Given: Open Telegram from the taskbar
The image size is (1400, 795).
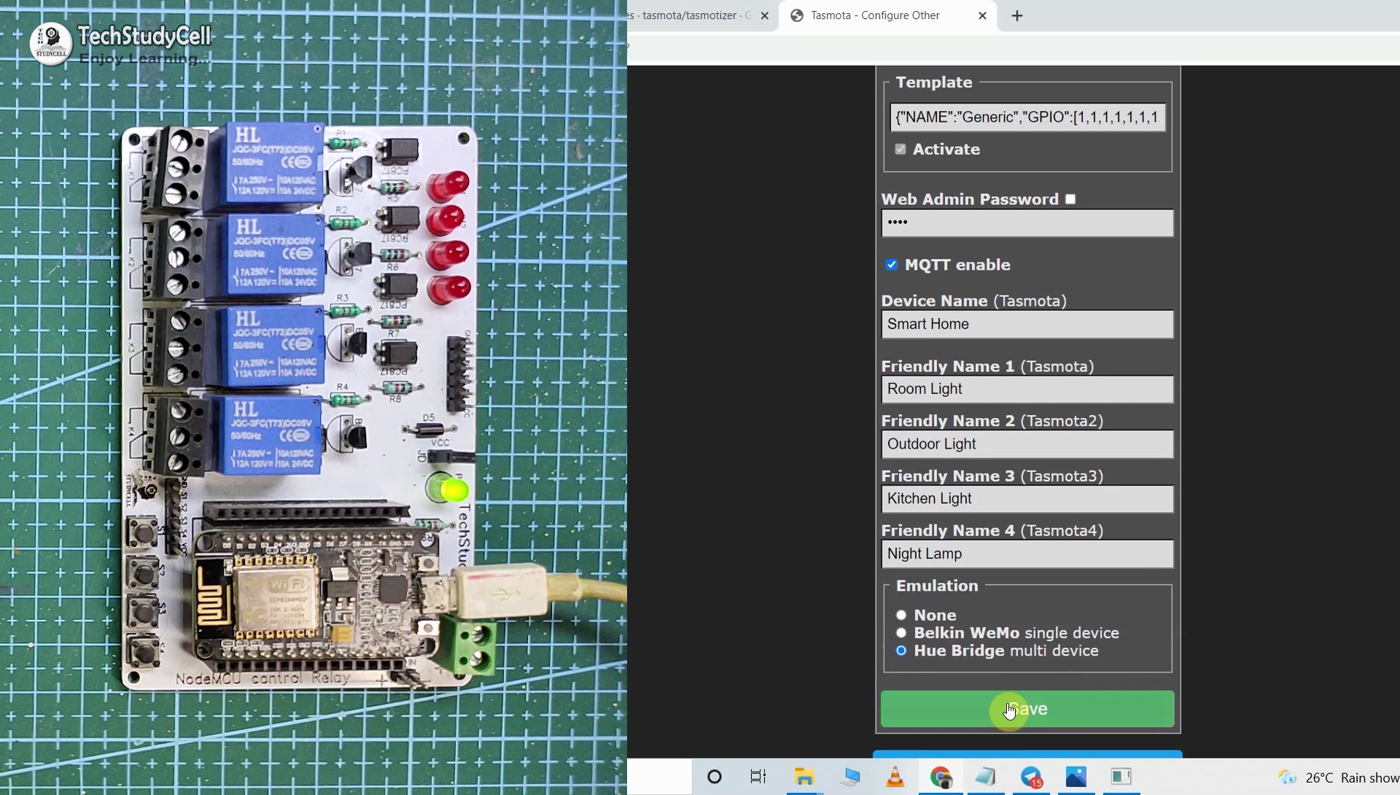Looking at the screenshot, I should click(x=1031, y=777).
